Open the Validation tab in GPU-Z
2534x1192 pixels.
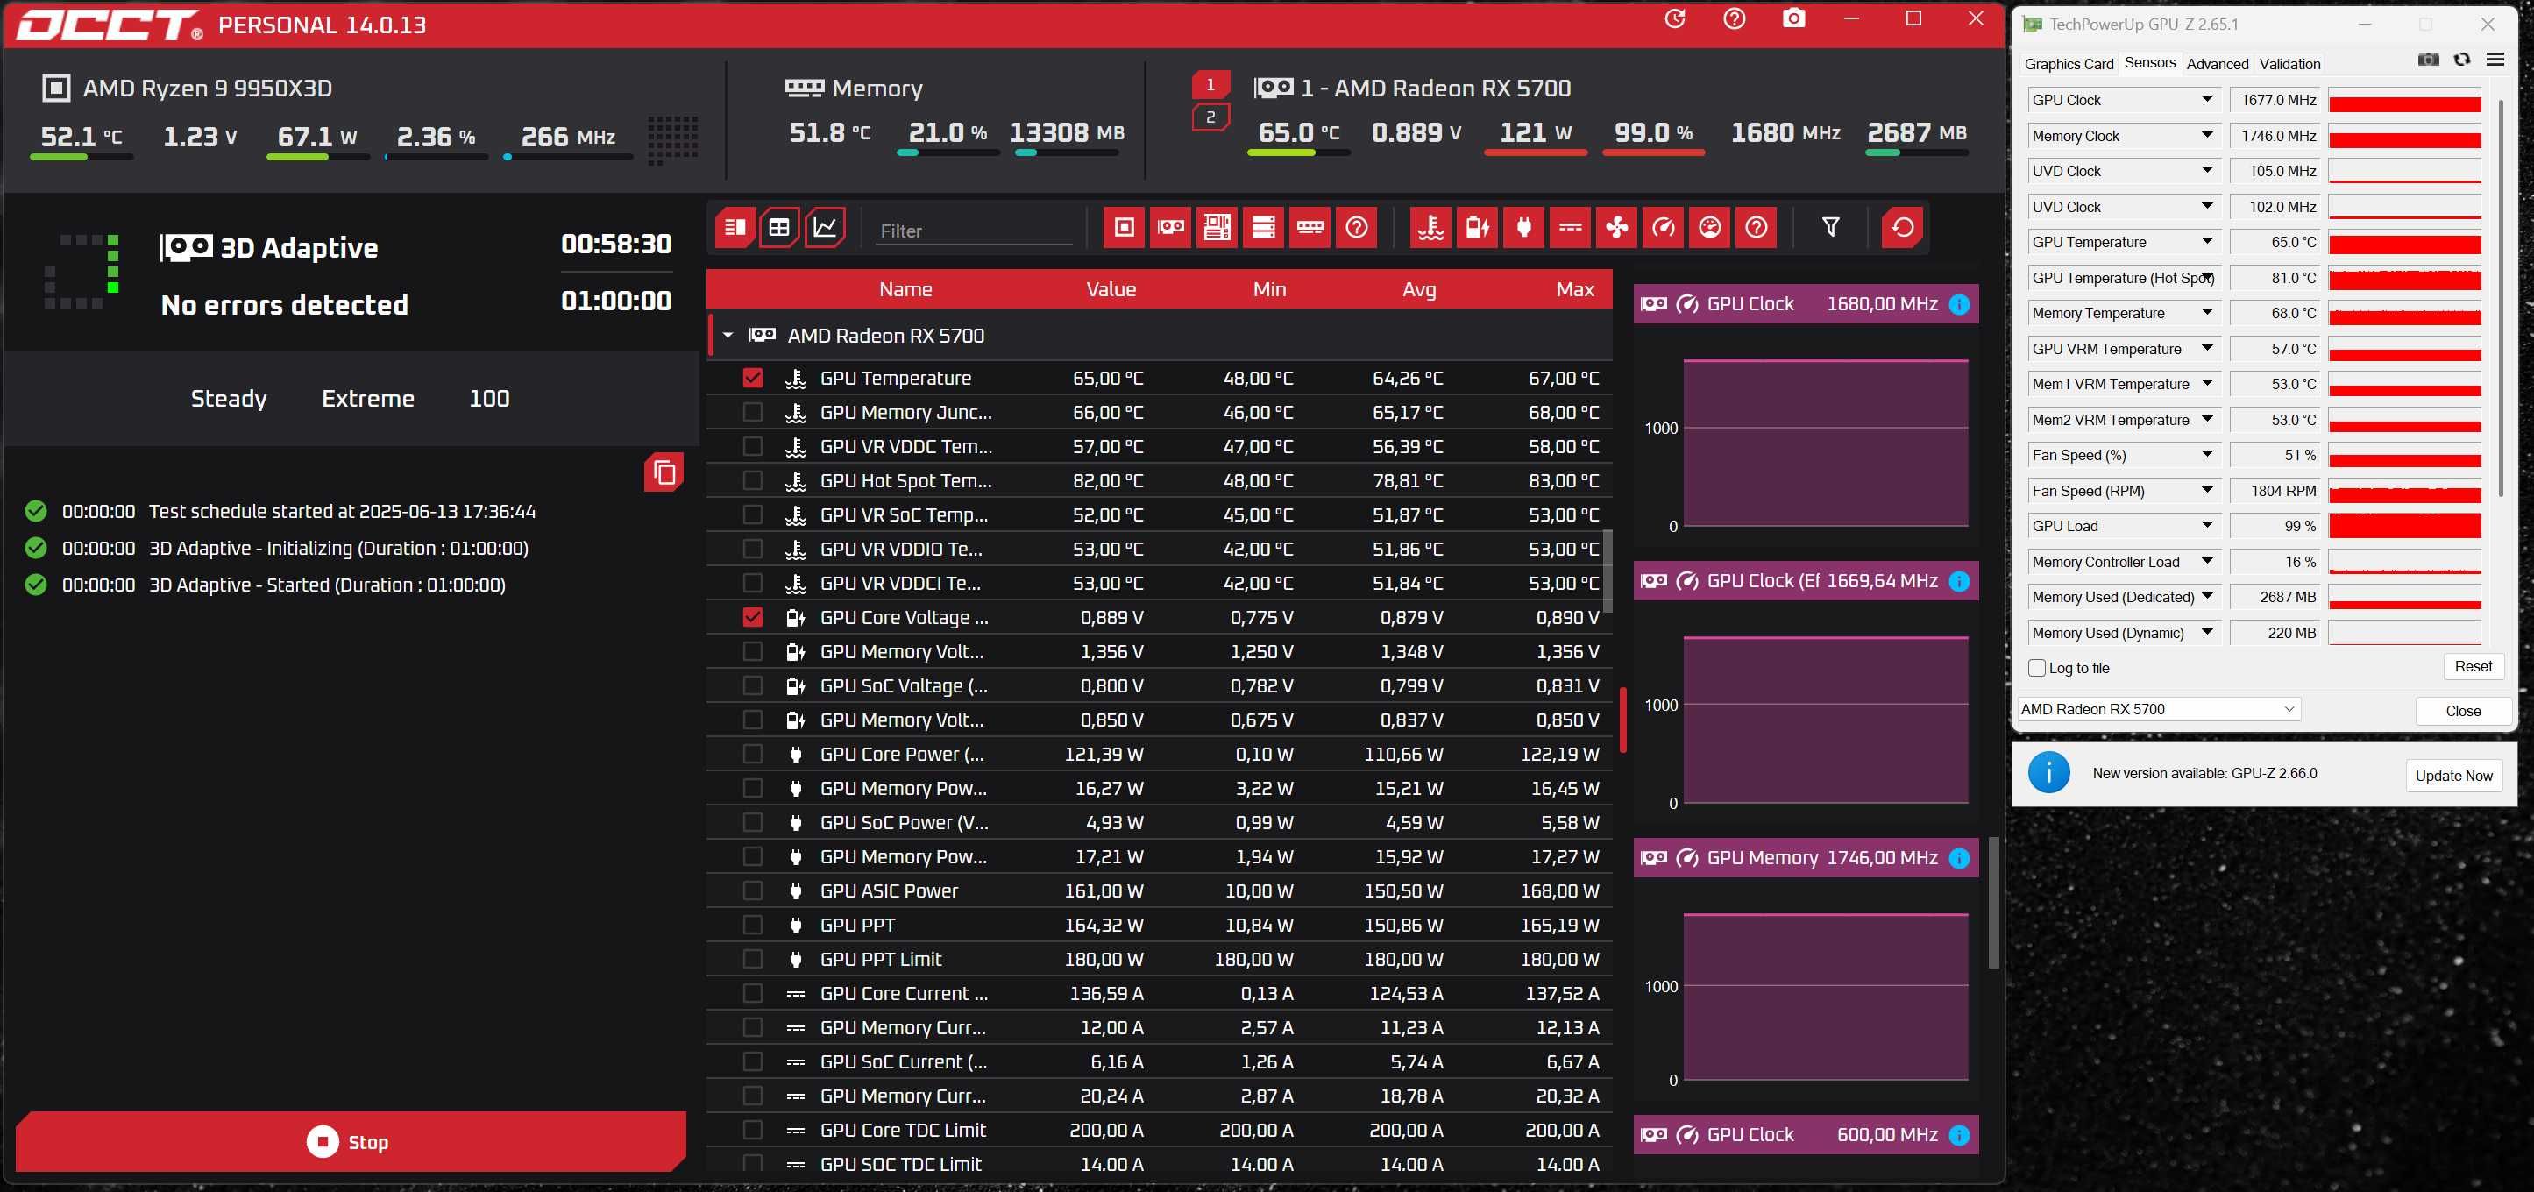[x=2289, y=64]
